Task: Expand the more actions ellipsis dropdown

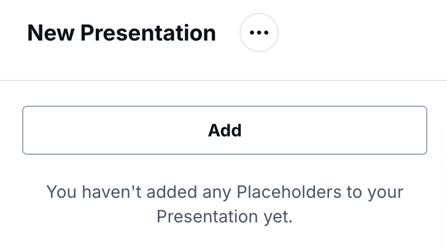Action: pos(259,33)
